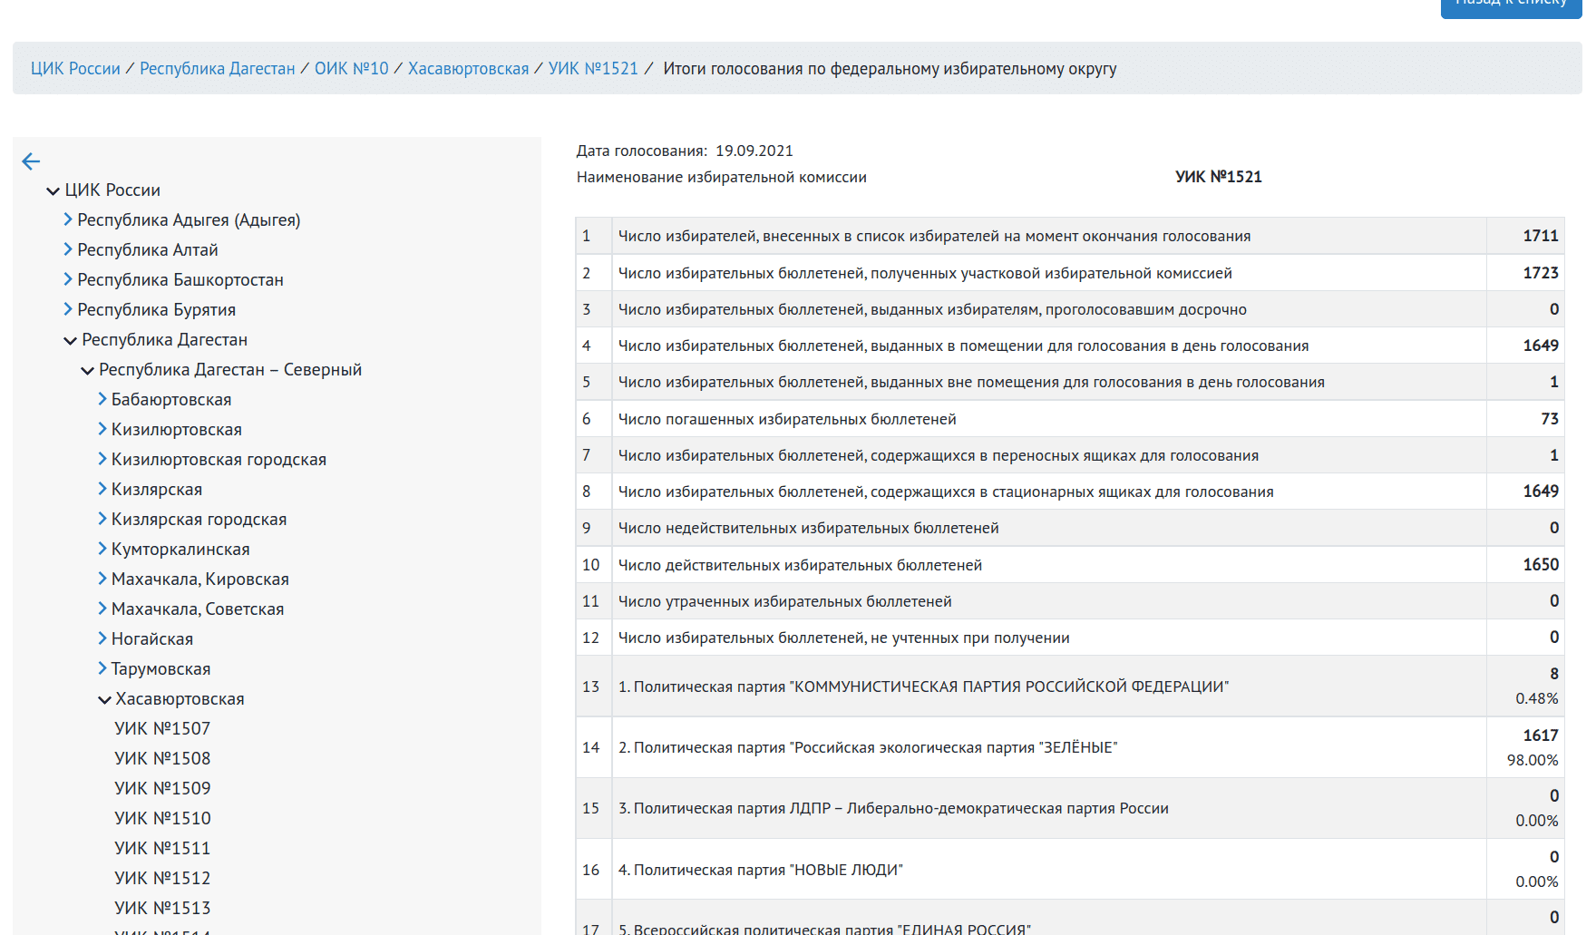Expand Махачкала, Кировская chevron

102,579
